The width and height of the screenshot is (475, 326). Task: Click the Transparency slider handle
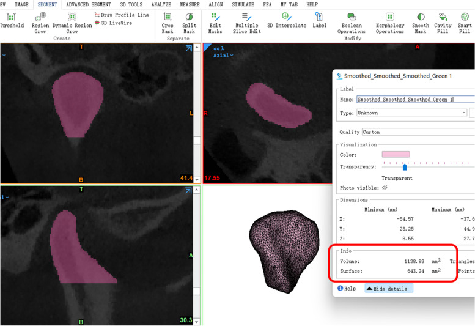tap(405, 167)
